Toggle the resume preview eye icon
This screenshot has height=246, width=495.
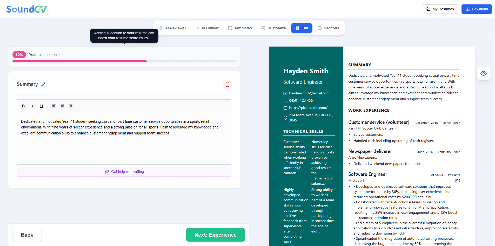484,73
